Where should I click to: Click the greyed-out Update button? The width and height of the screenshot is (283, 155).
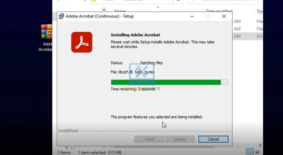click(179, 139)
